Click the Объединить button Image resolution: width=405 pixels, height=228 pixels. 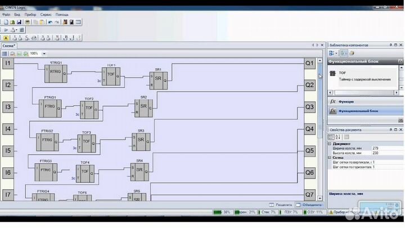(x=309, y=205)
